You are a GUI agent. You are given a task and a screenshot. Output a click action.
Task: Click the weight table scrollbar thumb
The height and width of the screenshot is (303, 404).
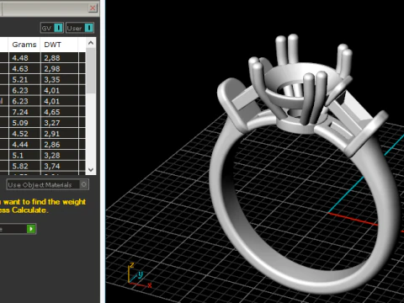[91, 71]
